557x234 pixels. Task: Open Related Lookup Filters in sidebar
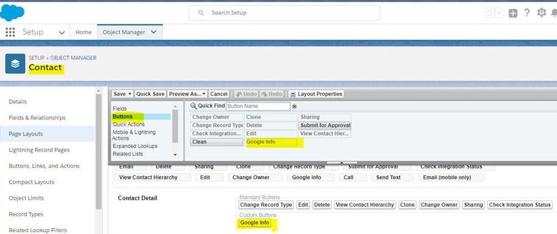(x=38, y=230)
